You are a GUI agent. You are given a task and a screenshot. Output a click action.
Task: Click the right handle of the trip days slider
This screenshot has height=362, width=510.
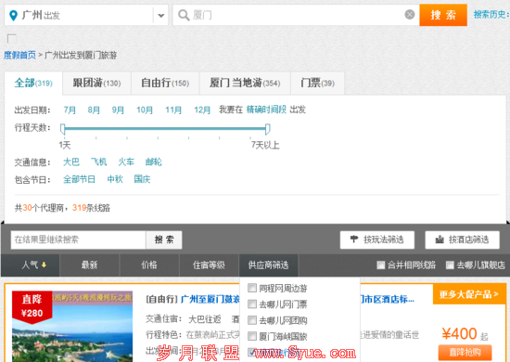click(x=268, y=129)
